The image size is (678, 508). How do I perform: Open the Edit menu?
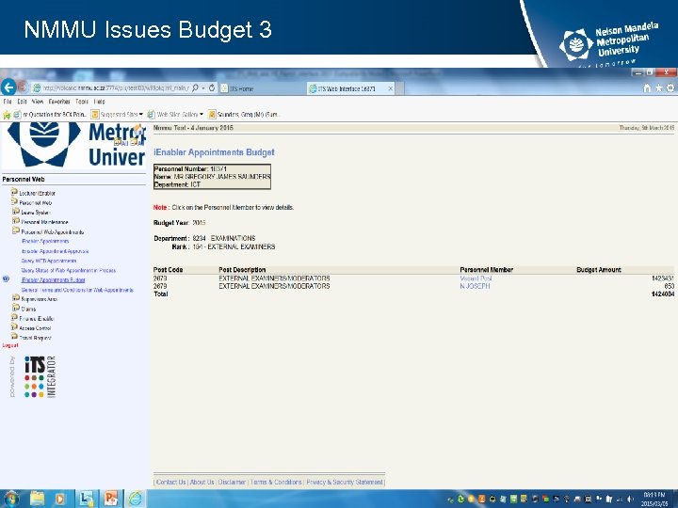(x=22, y=102)
